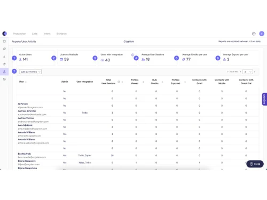
Task: Click the stacked coins icon in the sidebar
Action: pos(4,49)
